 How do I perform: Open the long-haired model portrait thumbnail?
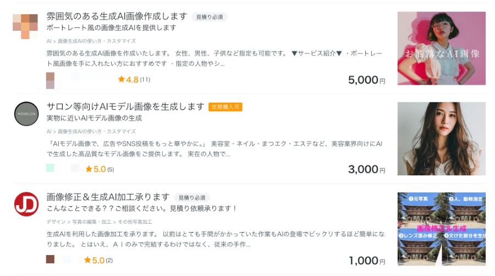pyautogui.click(x=441, y=139)
